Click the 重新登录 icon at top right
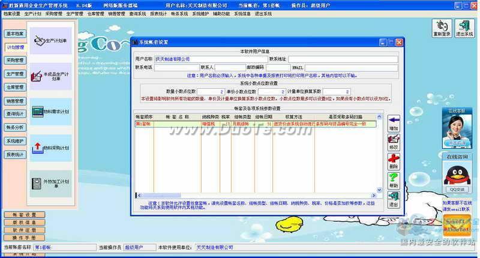This screenshot has height=258, width=480. (x=442, y=28)
